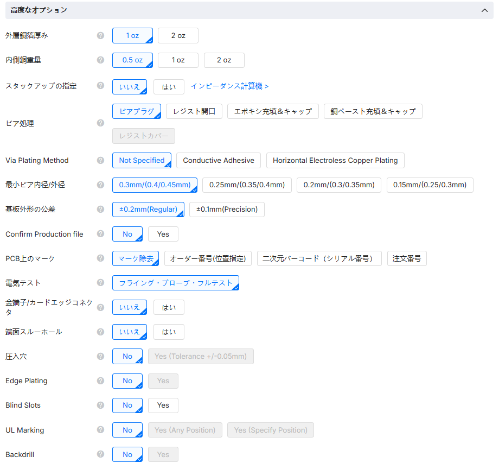Open help tooltip for ビア処理

pyautogui.click(x=100, y=123)
